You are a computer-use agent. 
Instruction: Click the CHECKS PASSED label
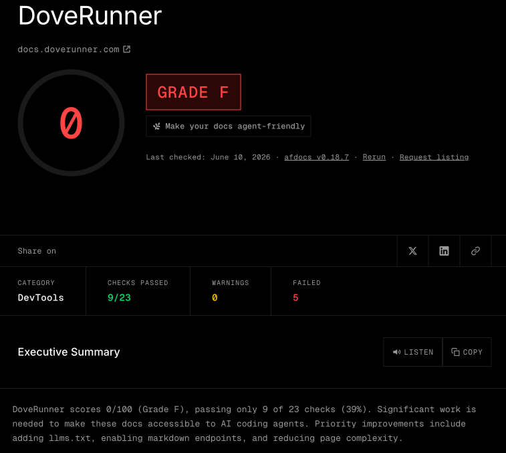point(138,283)
